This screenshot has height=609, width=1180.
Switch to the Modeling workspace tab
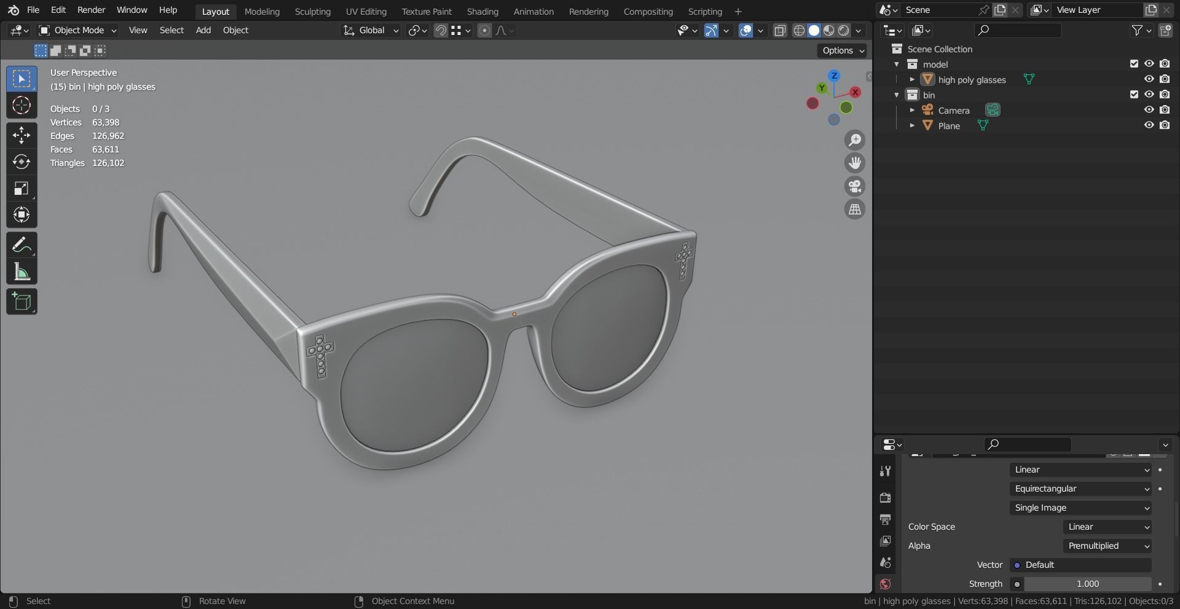pos(262,11)
